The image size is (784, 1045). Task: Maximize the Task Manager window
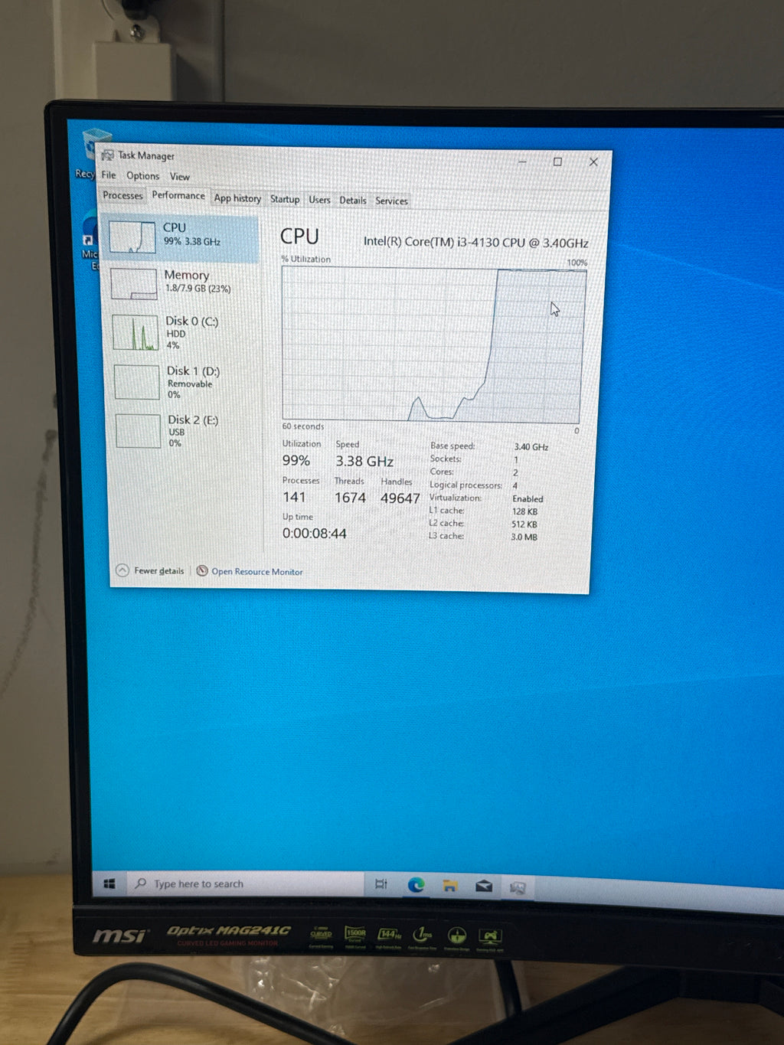[x=557, y=162]
